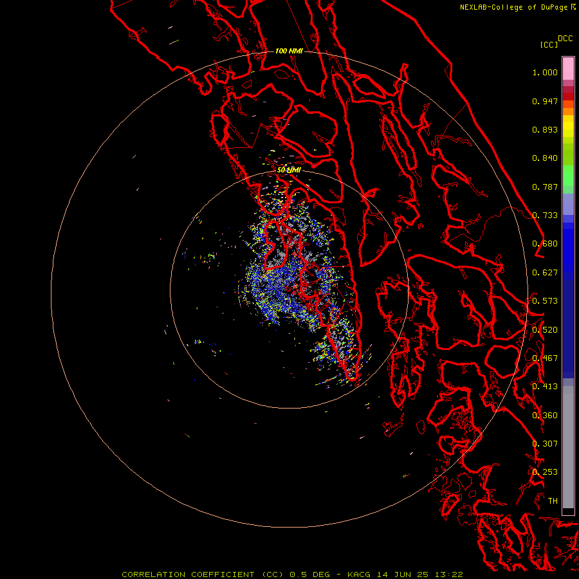Click the [CC] units label
Screen dimensions: 579x579
549,44
